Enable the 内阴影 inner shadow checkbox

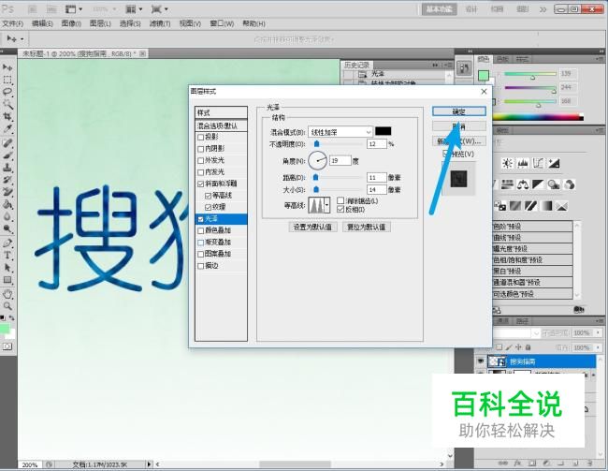200,149
